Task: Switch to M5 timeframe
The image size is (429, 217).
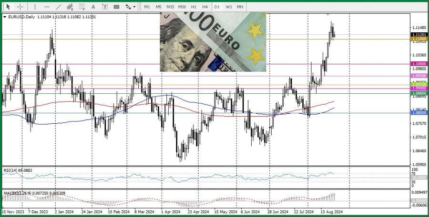Action: [158, 7]
